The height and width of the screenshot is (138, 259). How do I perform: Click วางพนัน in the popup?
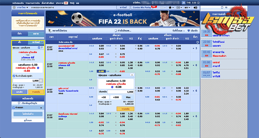click(125, 109)
